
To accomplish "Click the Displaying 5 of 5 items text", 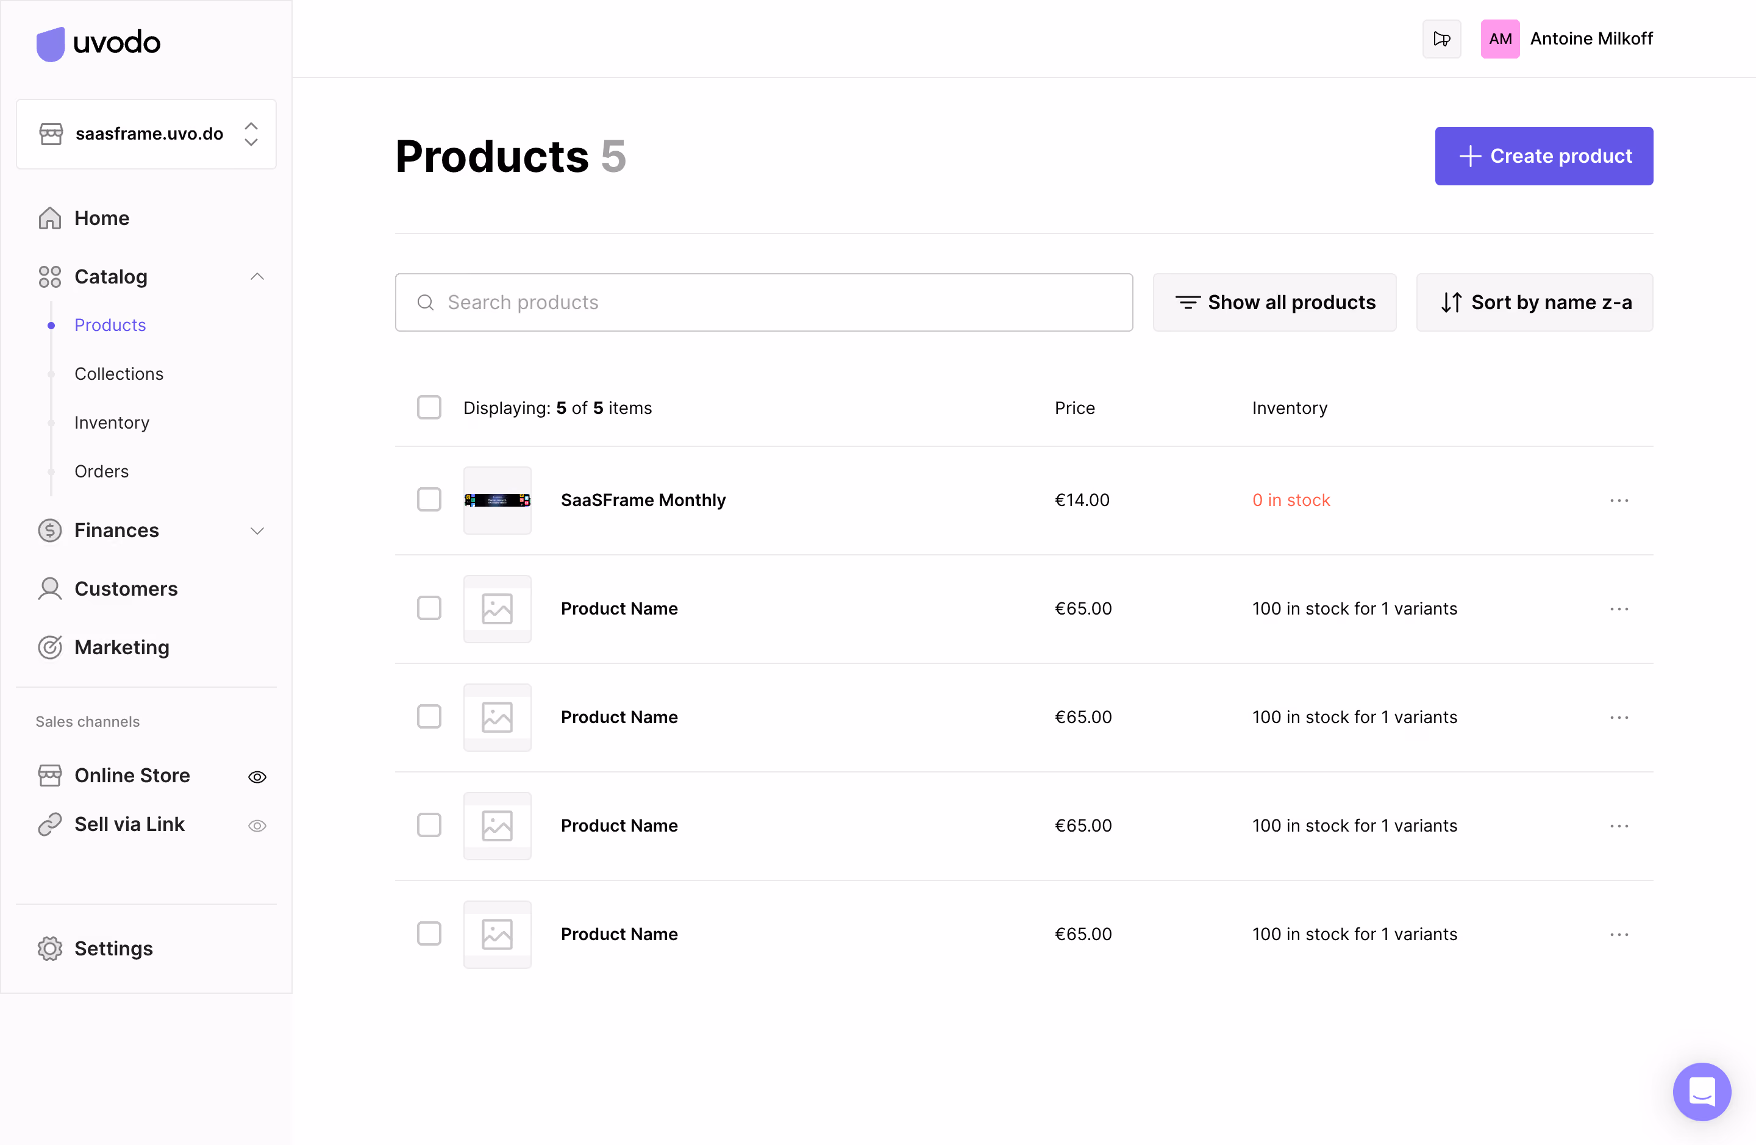I will point(557,407).
